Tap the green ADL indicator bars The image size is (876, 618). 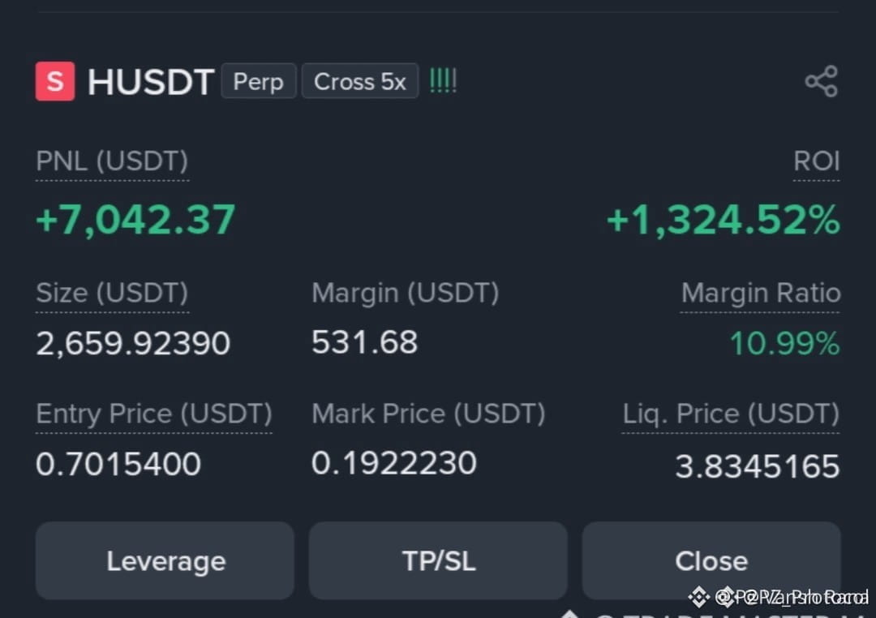click(x=443, y=82)
